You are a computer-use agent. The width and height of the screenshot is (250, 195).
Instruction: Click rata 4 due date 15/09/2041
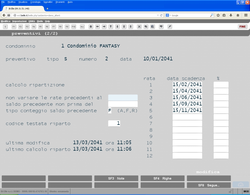coord(187,104)
